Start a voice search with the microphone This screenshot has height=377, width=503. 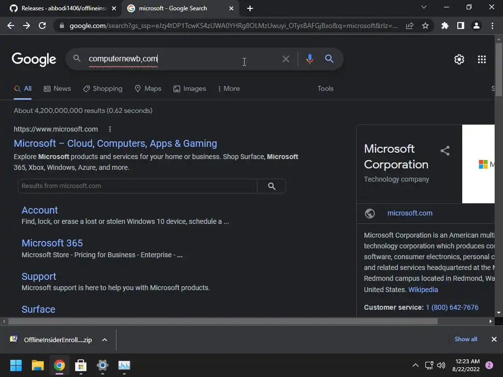[309, 59]
